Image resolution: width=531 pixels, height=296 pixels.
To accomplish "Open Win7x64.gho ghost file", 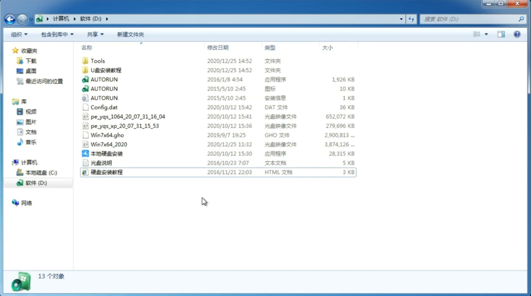I will tap(107, 135).
